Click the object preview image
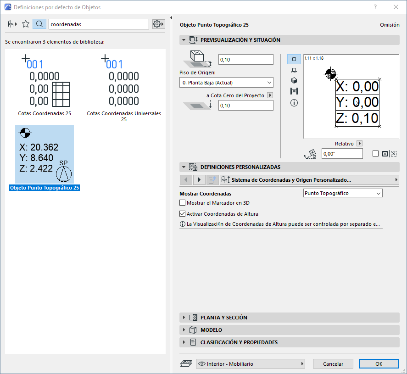This screenshot has width=407, height=374. pos(351,96)
